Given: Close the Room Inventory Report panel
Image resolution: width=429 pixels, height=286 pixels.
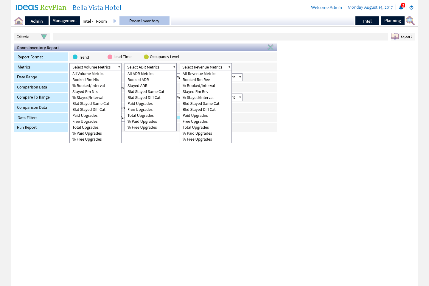Looking at the screenshot, I should tap(270, 48).
